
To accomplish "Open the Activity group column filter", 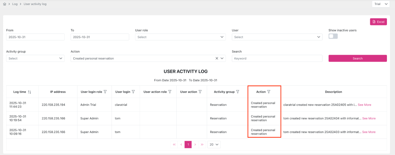I will tap(238, 92).
